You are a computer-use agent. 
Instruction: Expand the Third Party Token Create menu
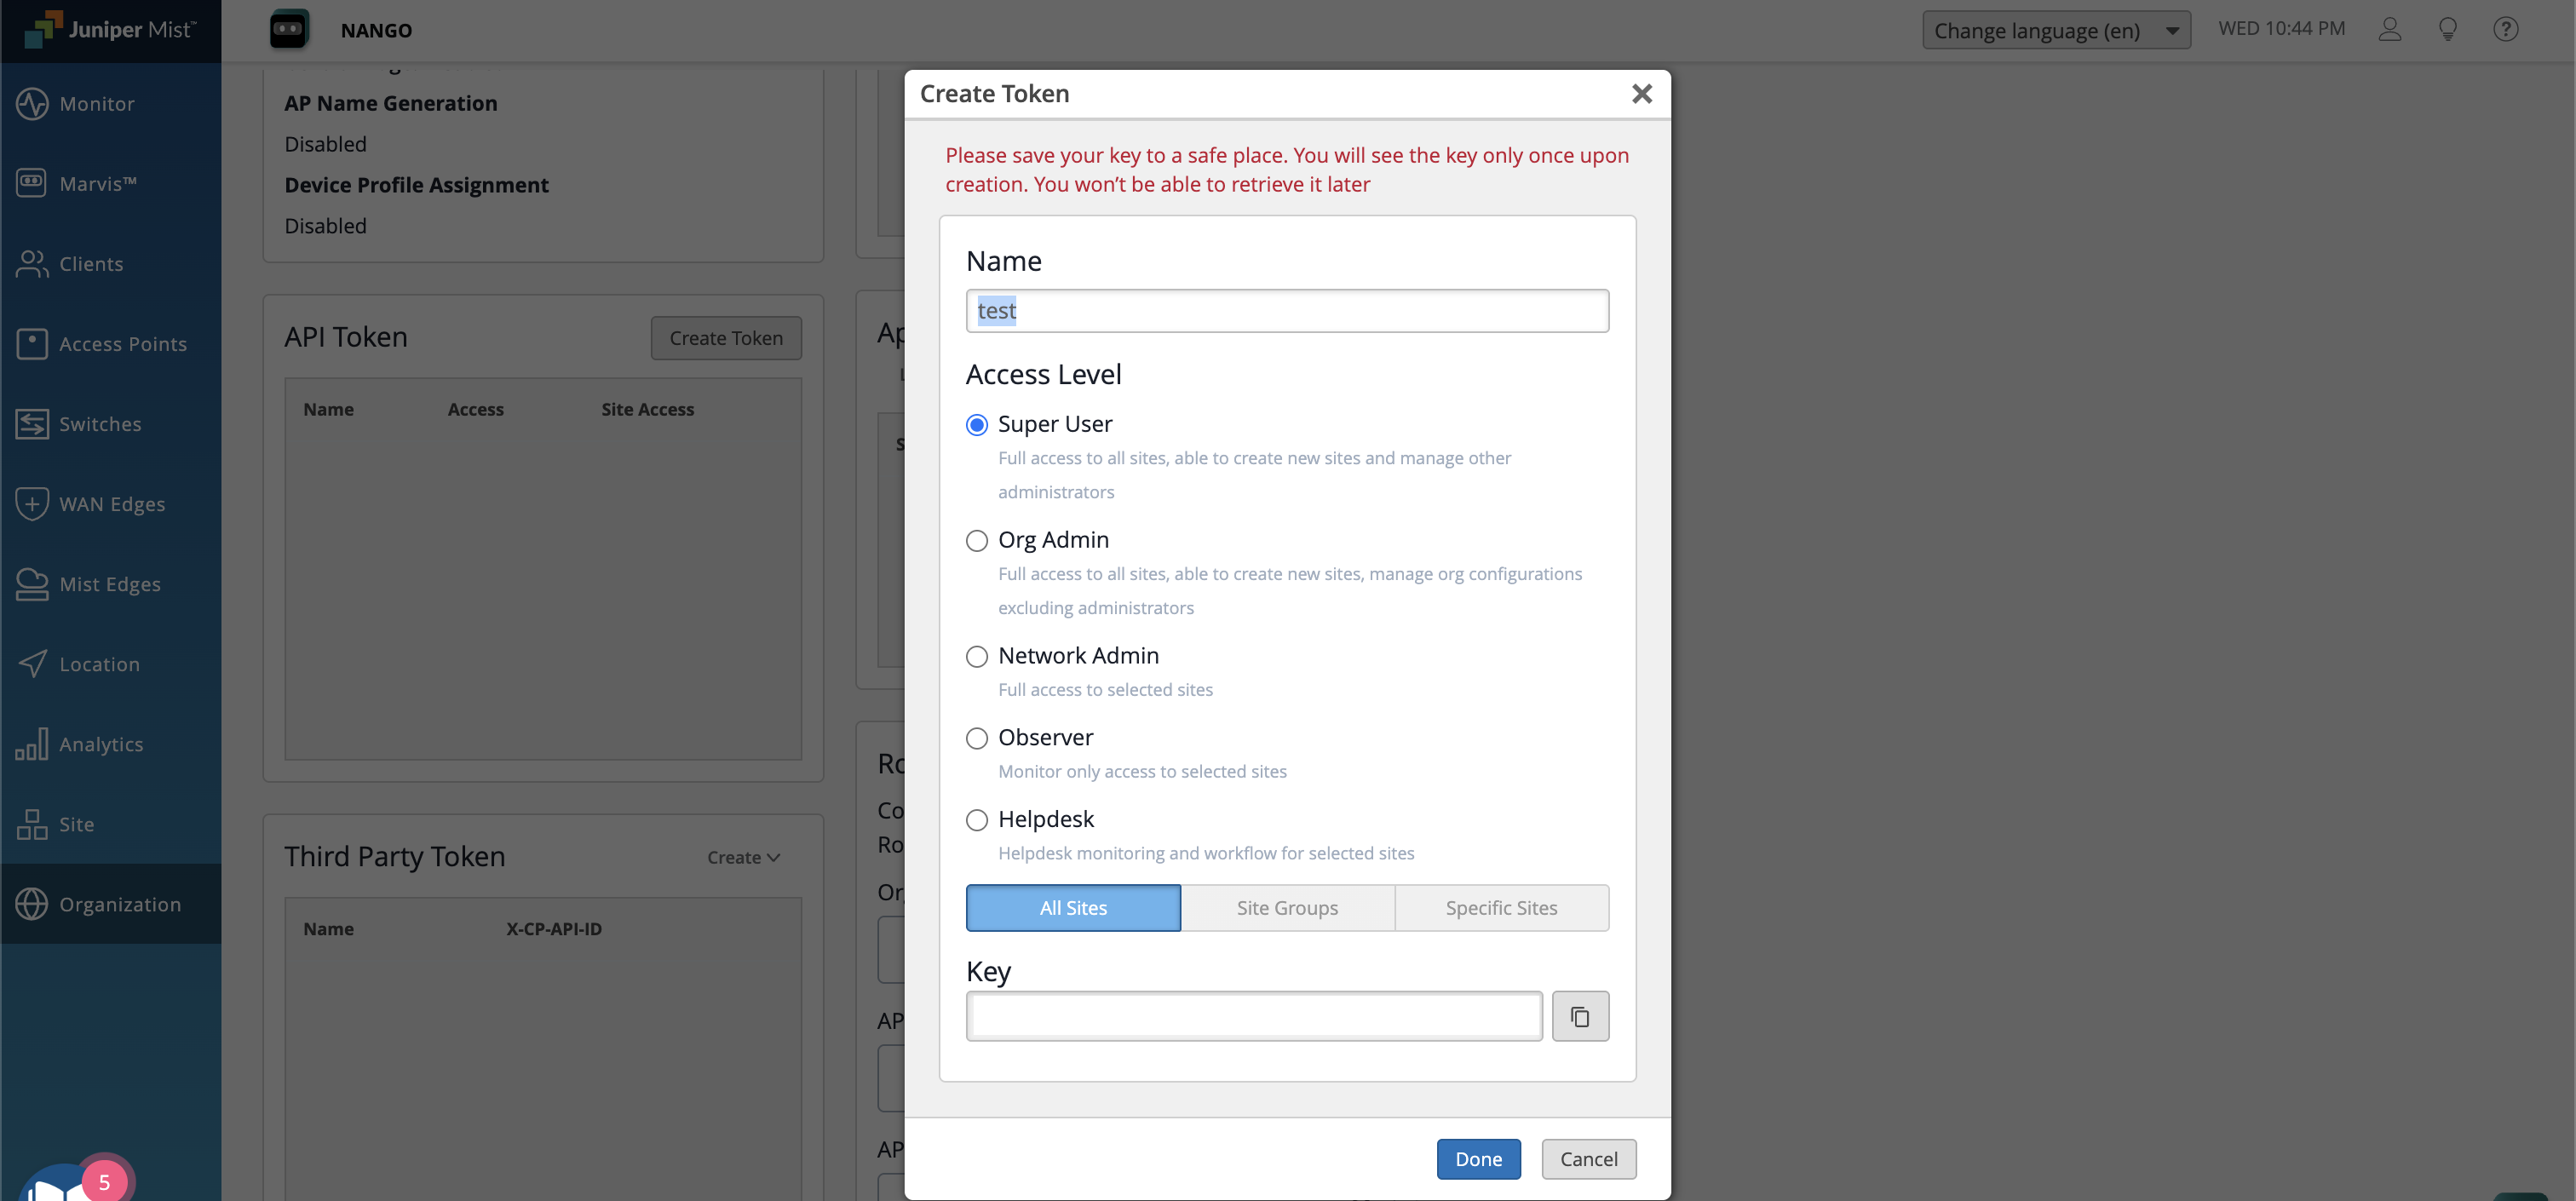(743, 857)
